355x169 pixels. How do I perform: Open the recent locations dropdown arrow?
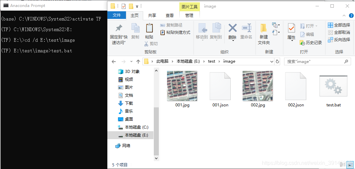[x=131, y=62]
